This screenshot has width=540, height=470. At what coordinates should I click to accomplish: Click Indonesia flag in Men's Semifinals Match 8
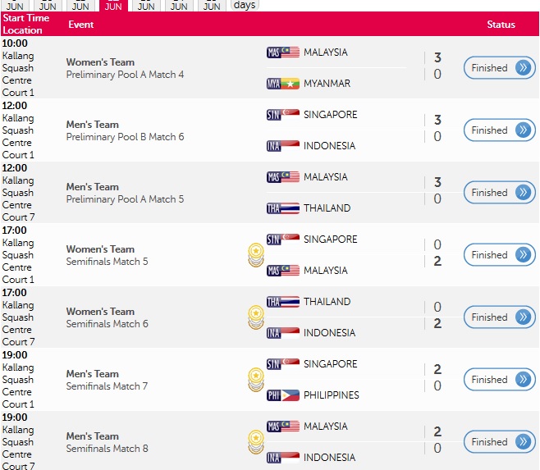(283, 458)
